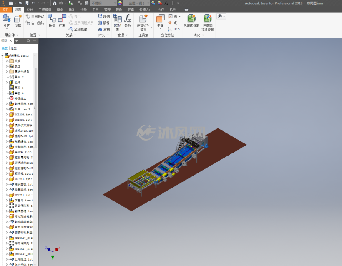Click the 平面 work plane tool
342x266 pixels.
pos(161,21)
